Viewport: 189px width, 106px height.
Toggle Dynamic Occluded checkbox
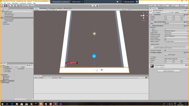pyautogui.click(x=165, y=50)
